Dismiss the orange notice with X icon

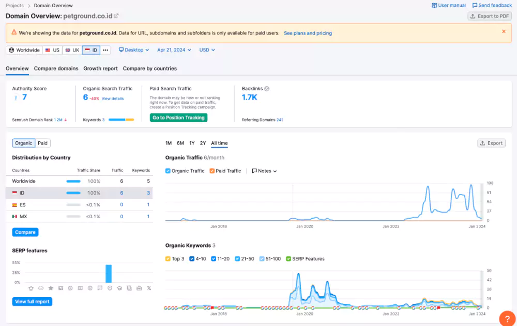coord(504,31)
